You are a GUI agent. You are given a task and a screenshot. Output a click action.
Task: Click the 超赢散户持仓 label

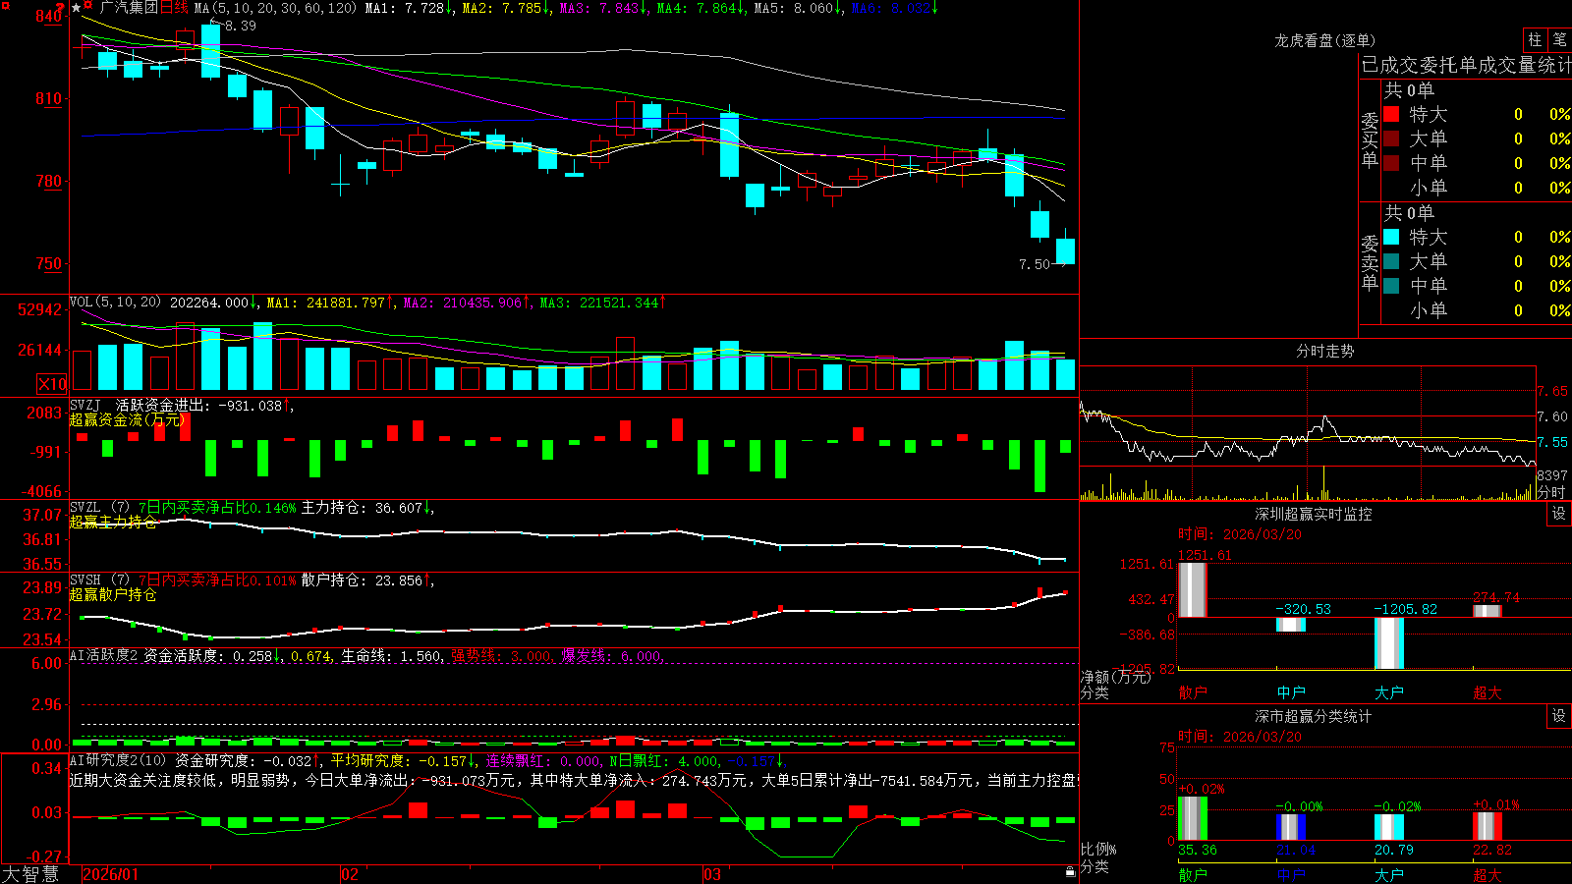coord(113,594)
